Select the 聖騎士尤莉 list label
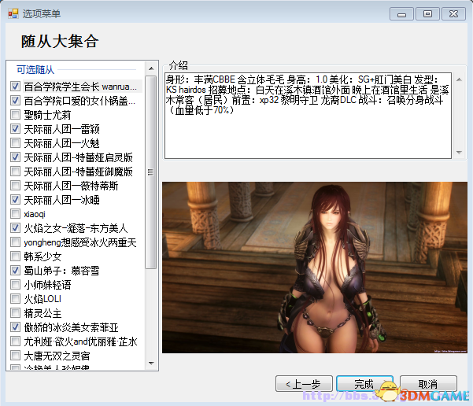The image size is (473, 406). (x=47, y=115)
